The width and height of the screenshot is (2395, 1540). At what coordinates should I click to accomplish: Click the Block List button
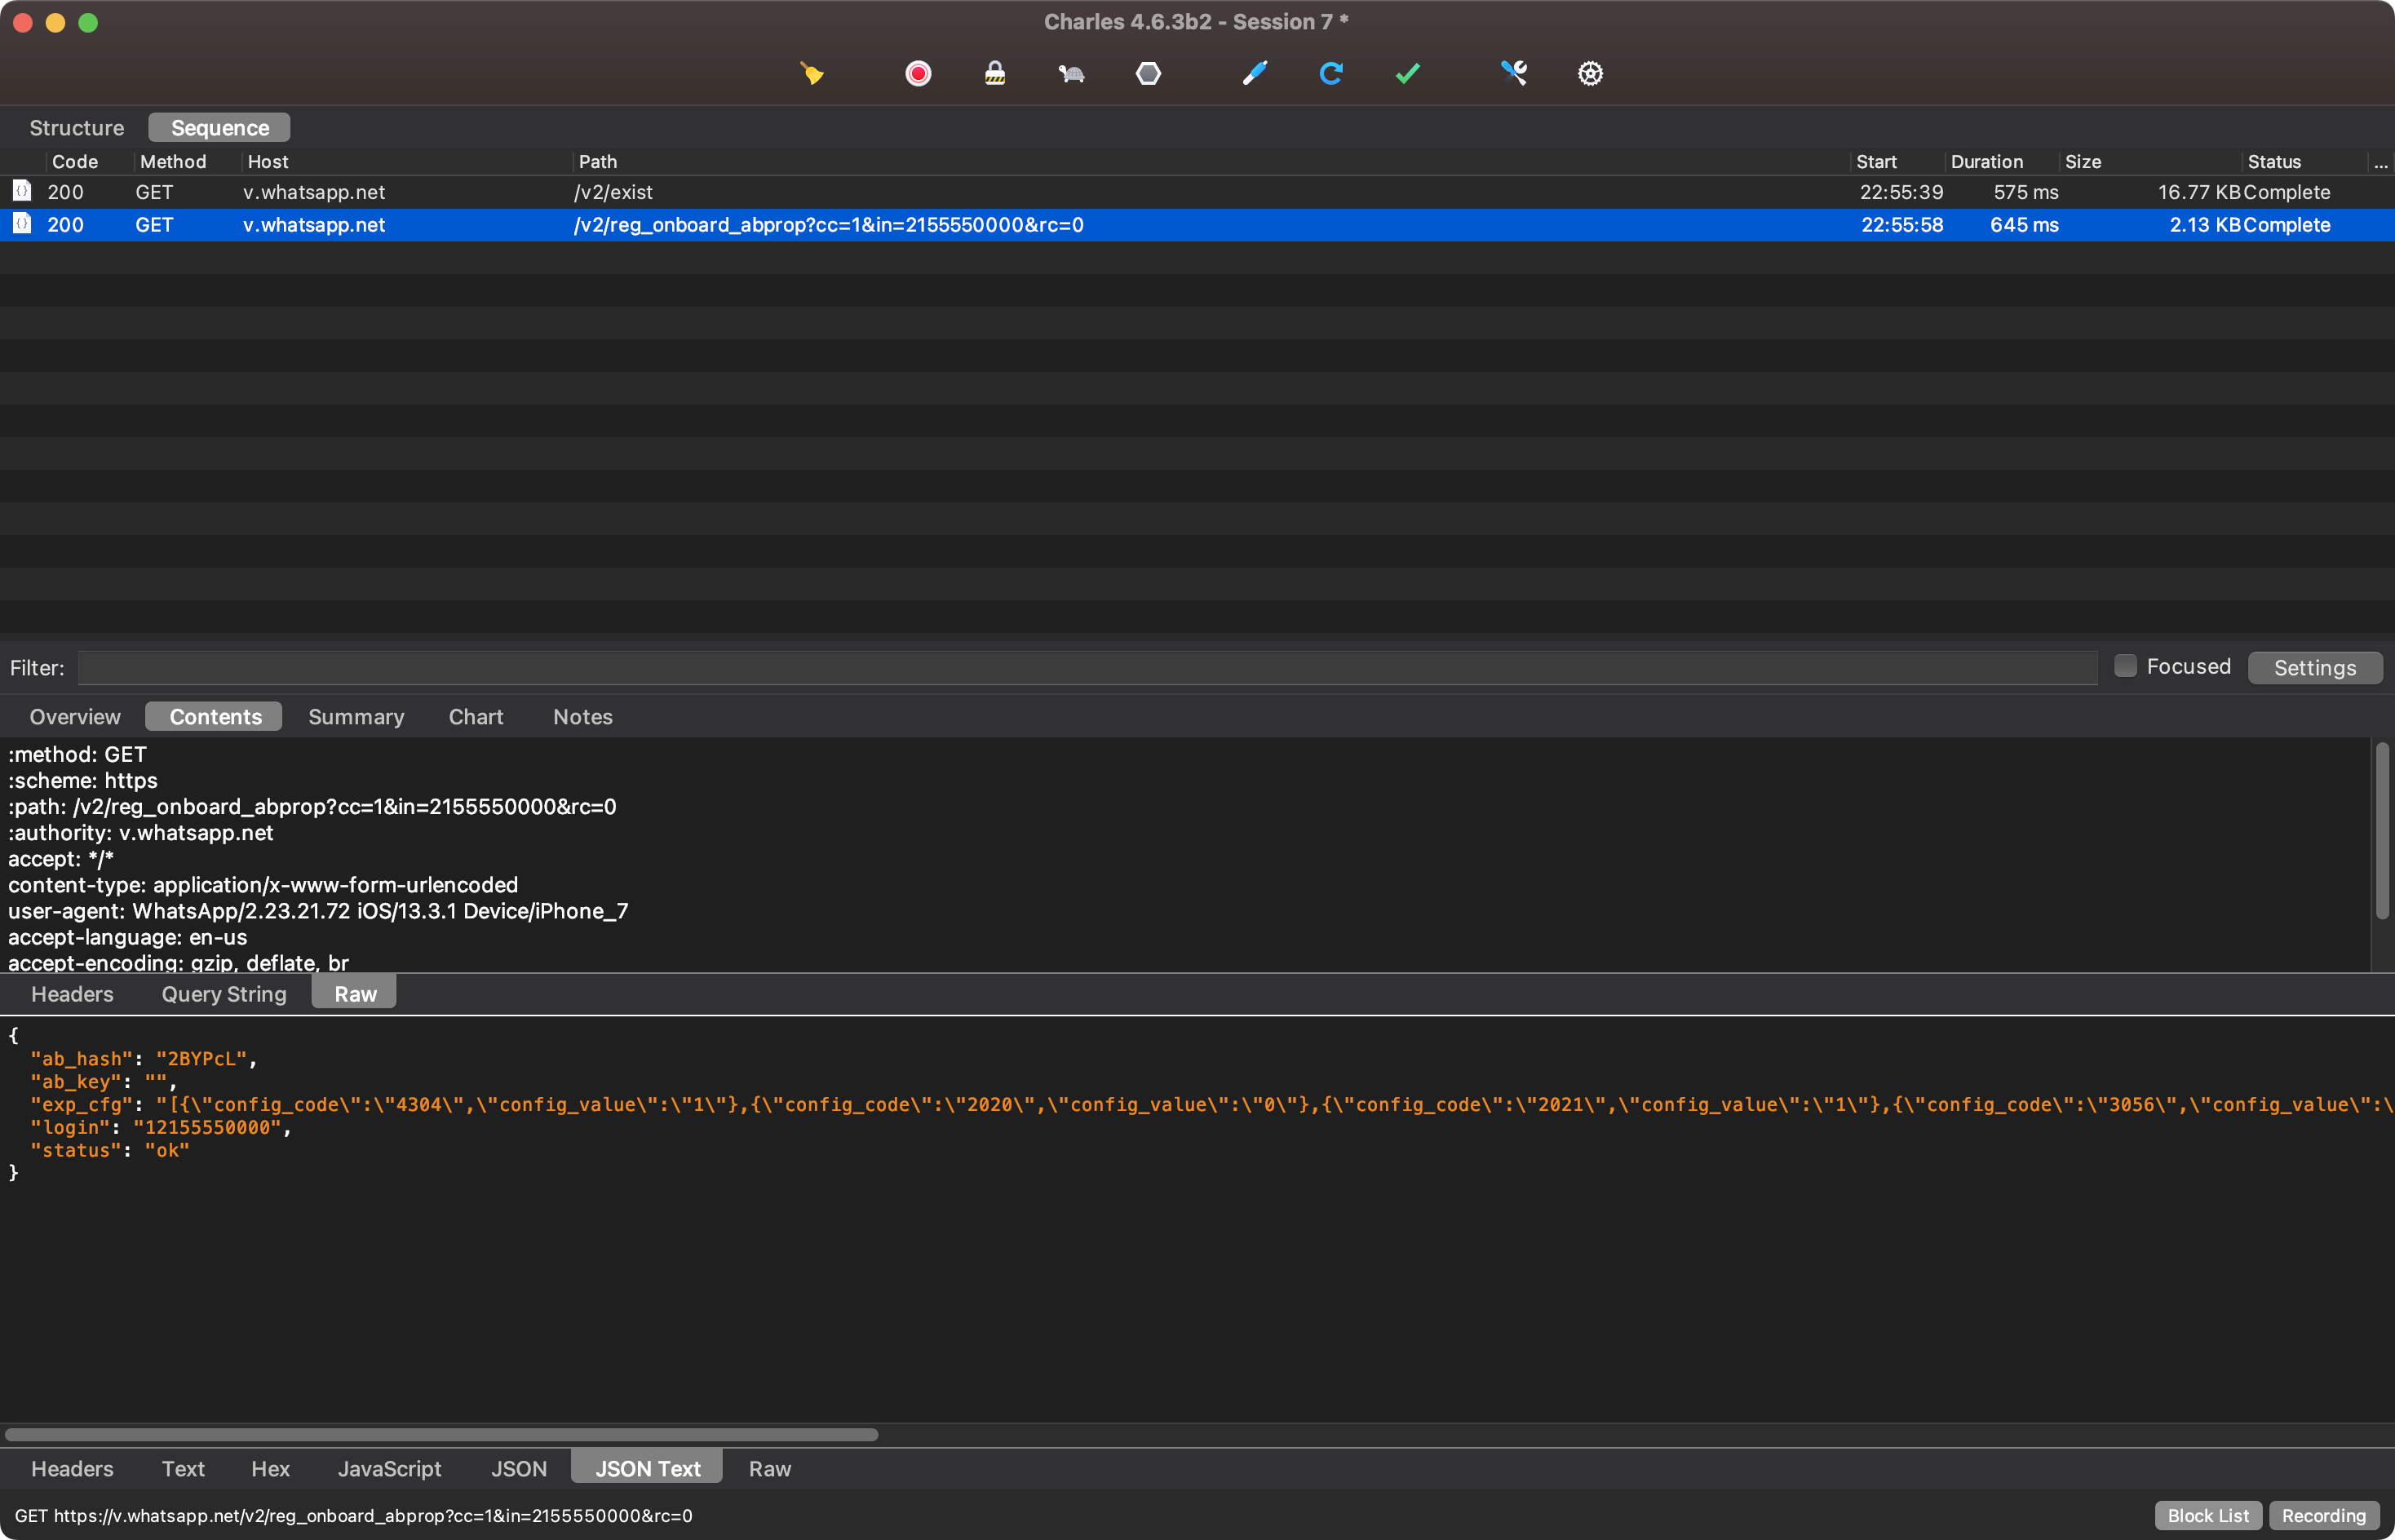(2208, 1515)
